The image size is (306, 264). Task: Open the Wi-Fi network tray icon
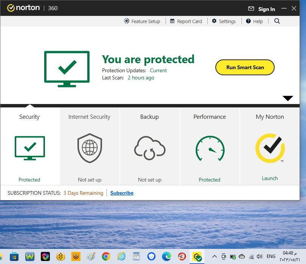tap(251, 257)
